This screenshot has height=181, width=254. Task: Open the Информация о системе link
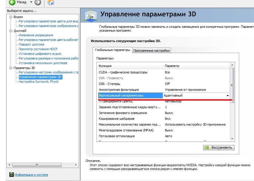point(31,175)
